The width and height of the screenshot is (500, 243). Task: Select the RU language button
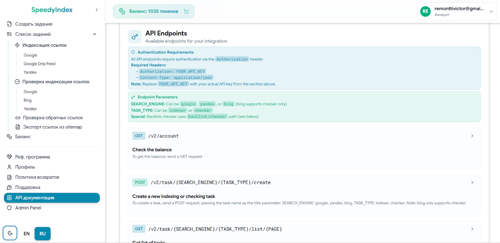coord(42,234)
